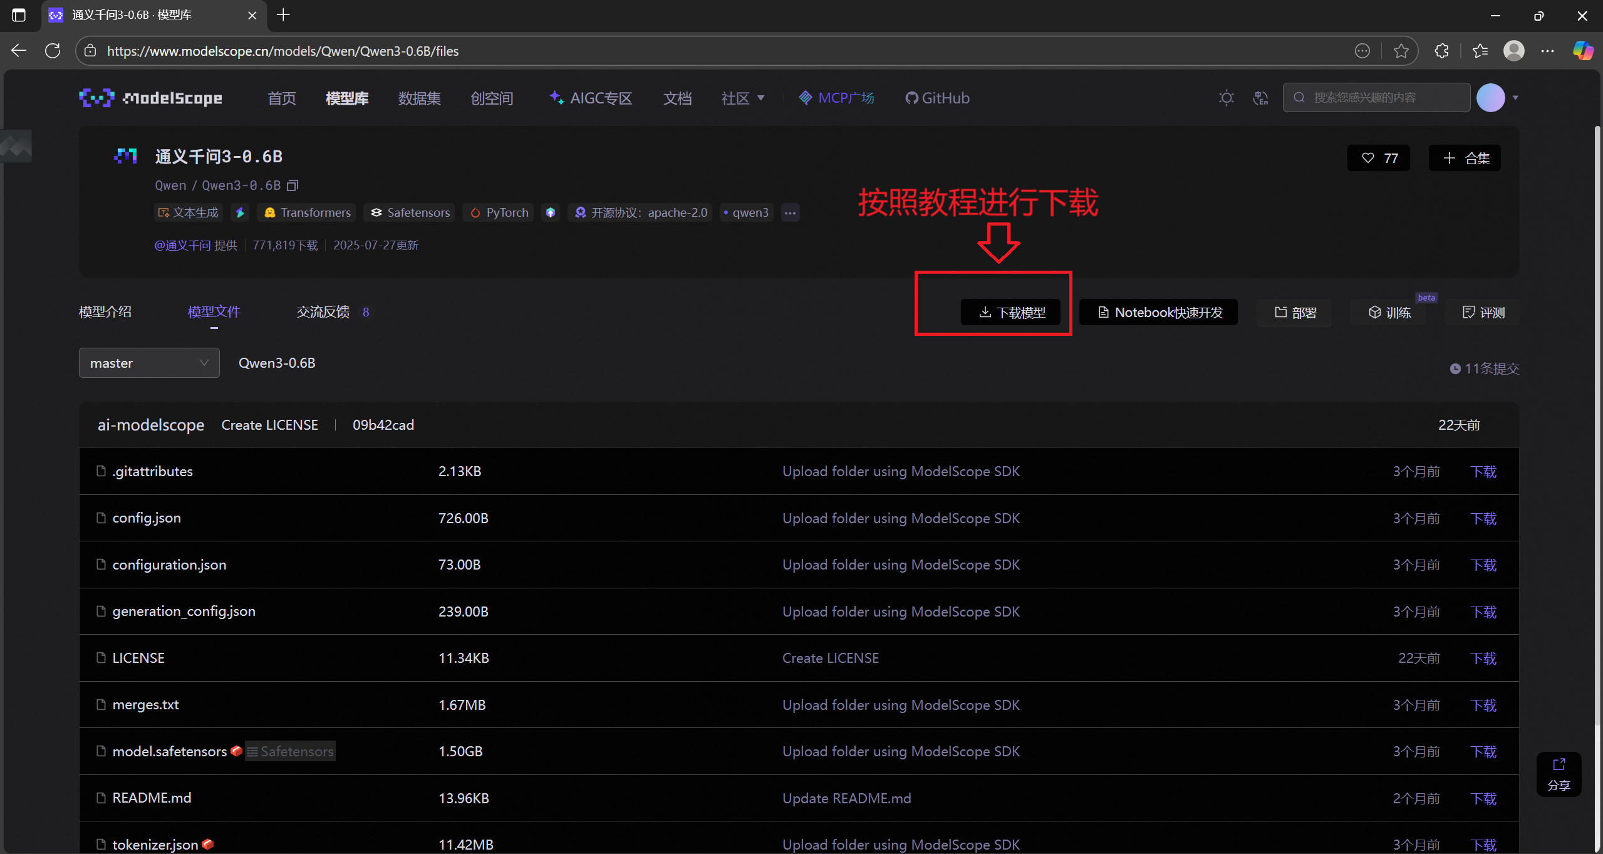The width and height of the screenshot is (1603, 854).
Task: Expand the avatar dropdown arrow
Action: pos(1515,98)
